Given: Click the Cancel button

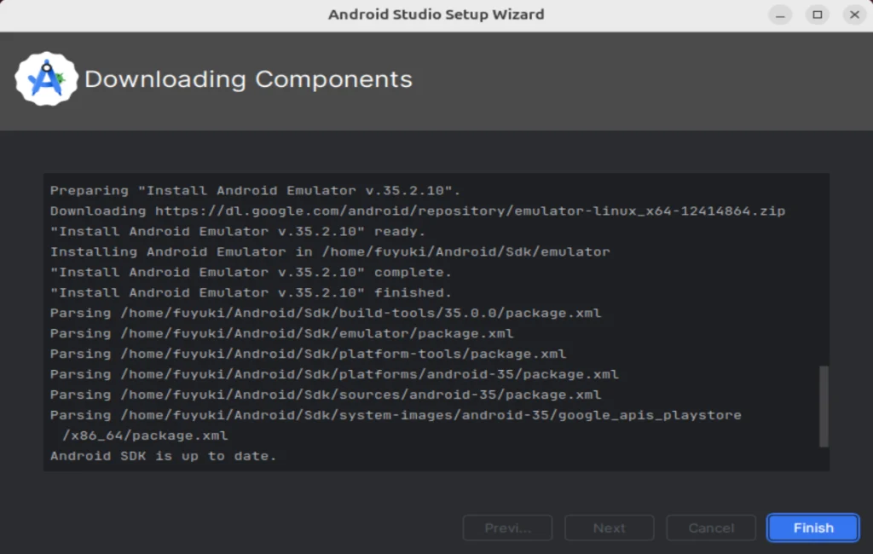Looking at the screenshot, I should (x=711, y=528).
